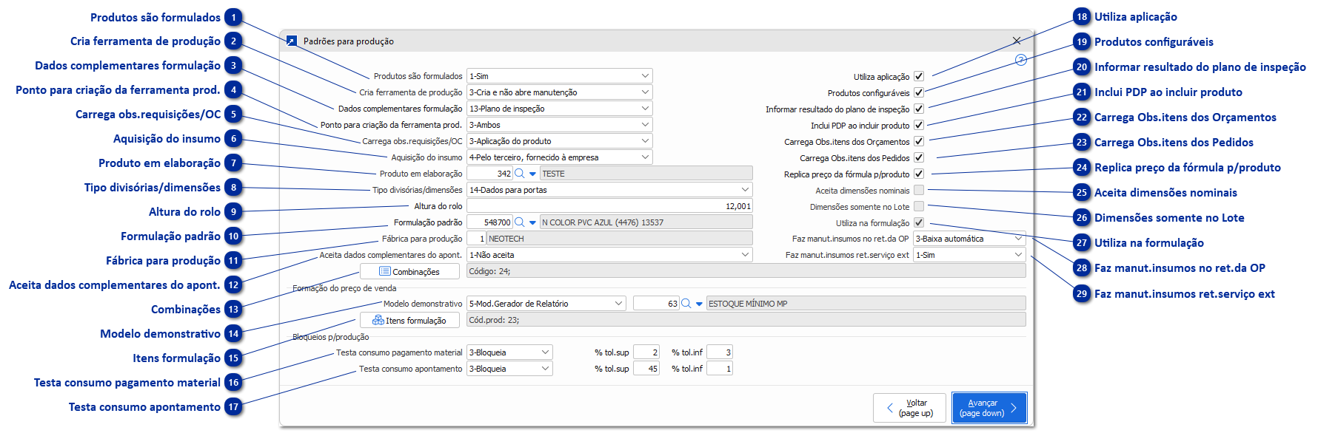This screenshot has width=1318, height=433.
Task: Click numbered callout marker 18 for Utiliza aplicação
Action: click(x=1082, y=17)
